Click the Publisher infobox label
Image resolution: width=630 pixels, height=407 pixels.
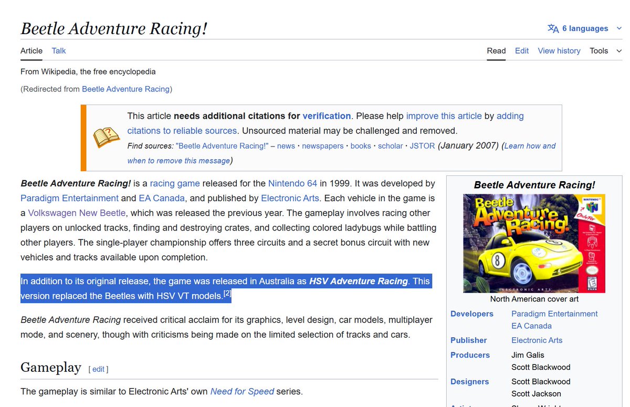coord(469,340)
